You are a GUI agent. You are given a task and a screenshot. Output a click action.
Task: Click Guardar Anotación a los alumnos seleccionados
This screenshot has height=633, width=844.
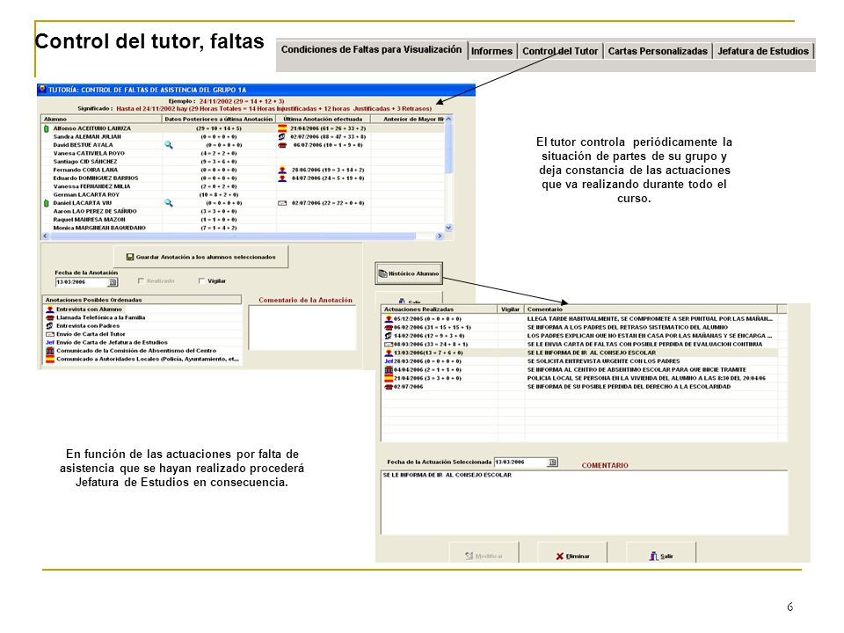pos(200,258)
